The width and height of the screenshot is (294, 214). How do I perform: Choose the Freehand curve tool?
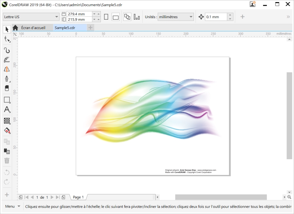click(x=6, y=50)
